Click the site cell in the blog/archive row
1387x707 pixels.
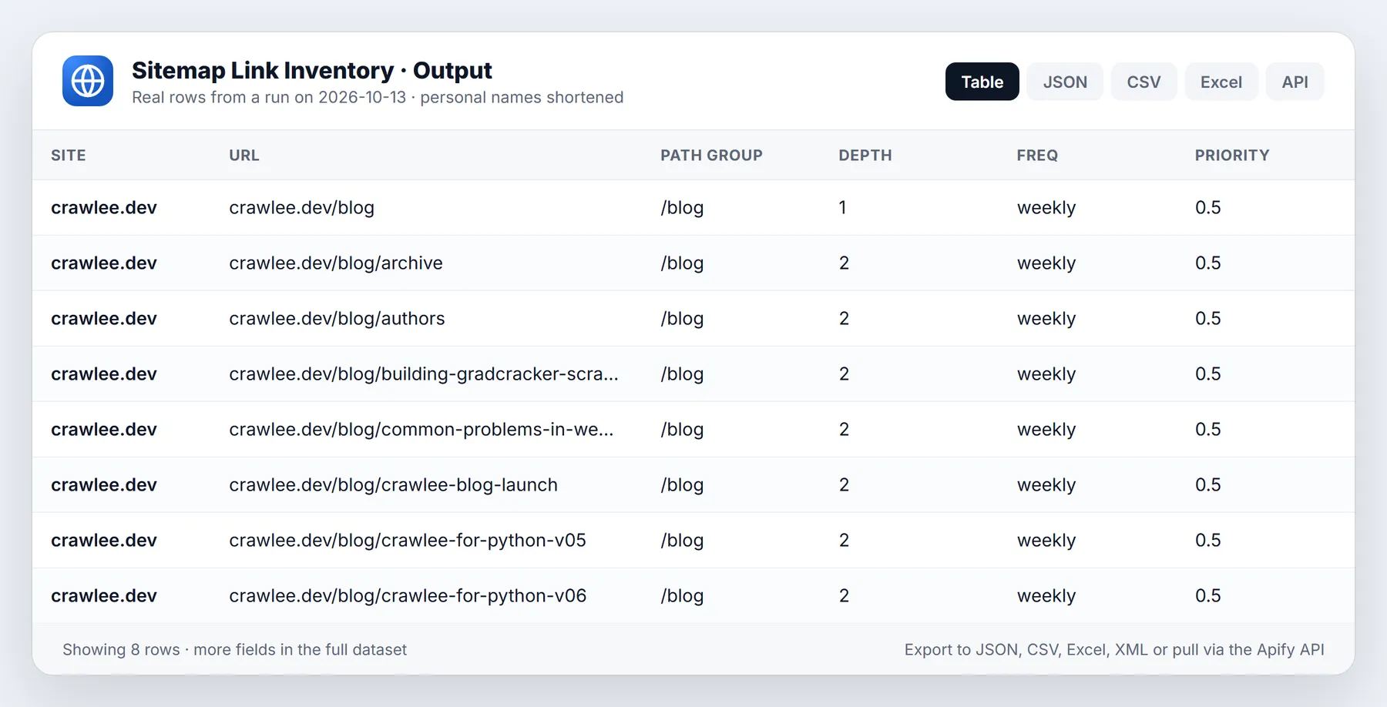click(104, 263)
